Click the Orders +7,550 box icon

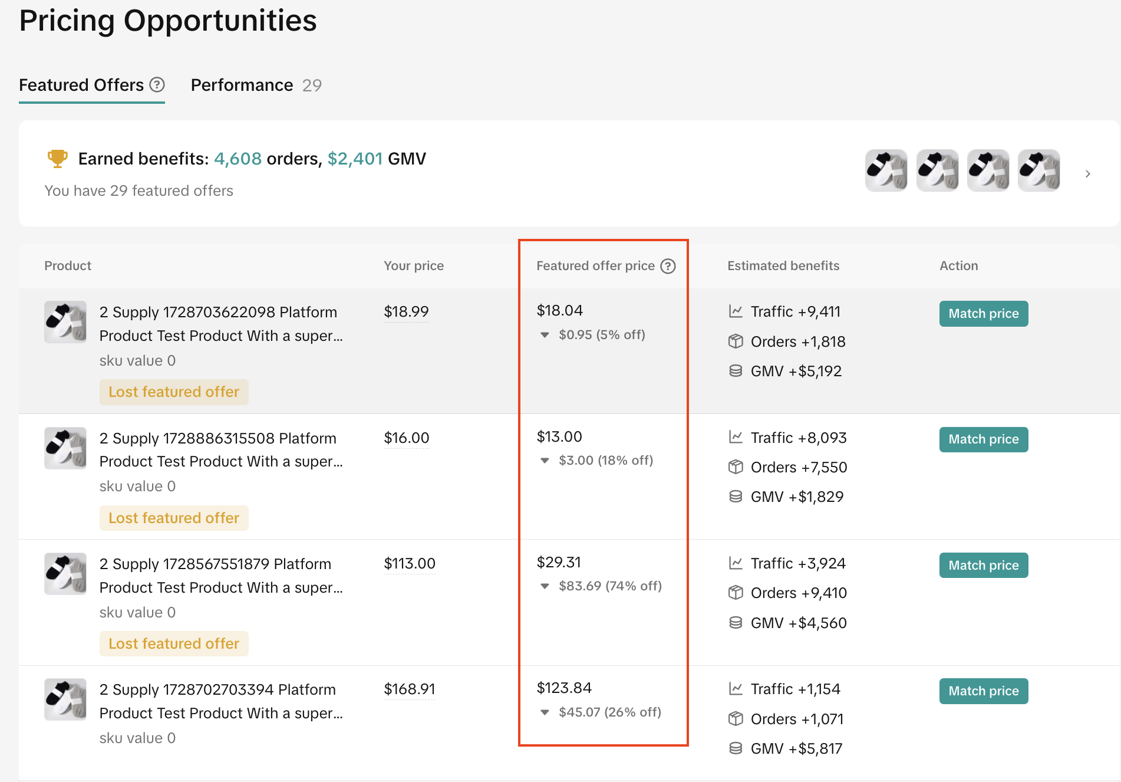[736, 467]
